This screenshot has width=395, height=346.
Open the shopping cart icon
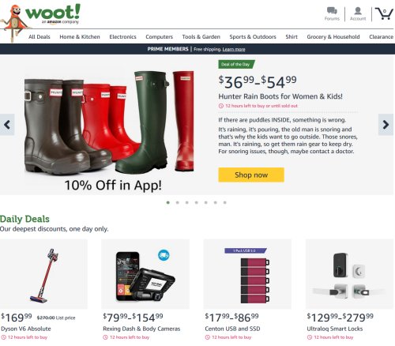384,13
